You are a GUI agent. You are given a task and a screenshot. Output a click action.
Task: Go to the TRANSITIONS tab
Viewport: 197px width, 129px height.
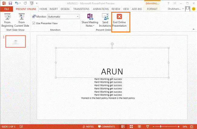[81, 9]
